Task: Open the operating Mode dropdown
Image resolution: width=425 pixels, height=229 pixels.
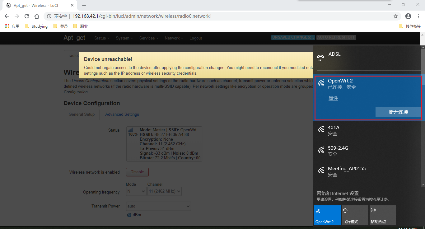Action: pos(136,191)
